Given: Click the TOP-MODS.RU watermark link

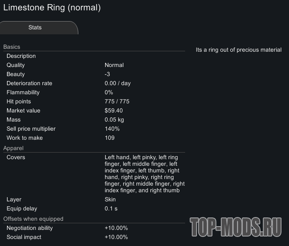Looking at the screenshot, I should tap(236, 227).
